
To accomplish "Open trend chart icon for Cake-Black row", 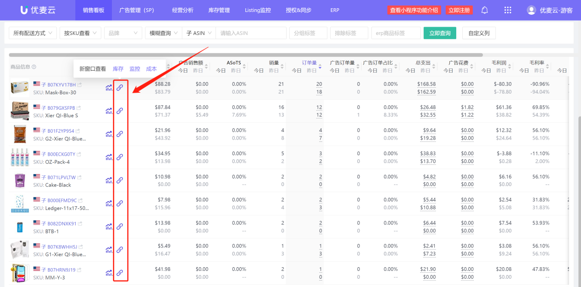I will click(109, 180).
